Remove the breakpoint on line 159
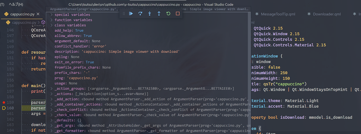This screenshot has height=134, width=361. pyautogui.click(x=4, y=102)
